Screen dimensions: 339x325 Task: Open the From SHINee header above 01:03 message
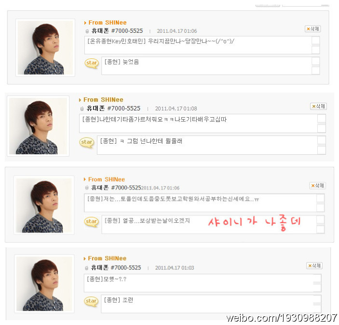pos(107,258)
